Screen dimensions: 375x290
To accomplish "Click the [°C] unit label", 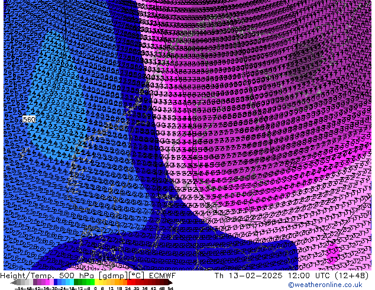I will [x=137, y=276].
